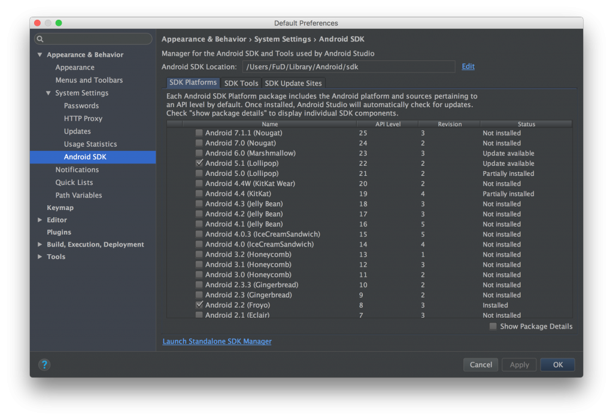This screenshot has height=420, width=613.
Task: Check the Android 7.1.1 (Nougat) checkbox
Action: [199, 133]
